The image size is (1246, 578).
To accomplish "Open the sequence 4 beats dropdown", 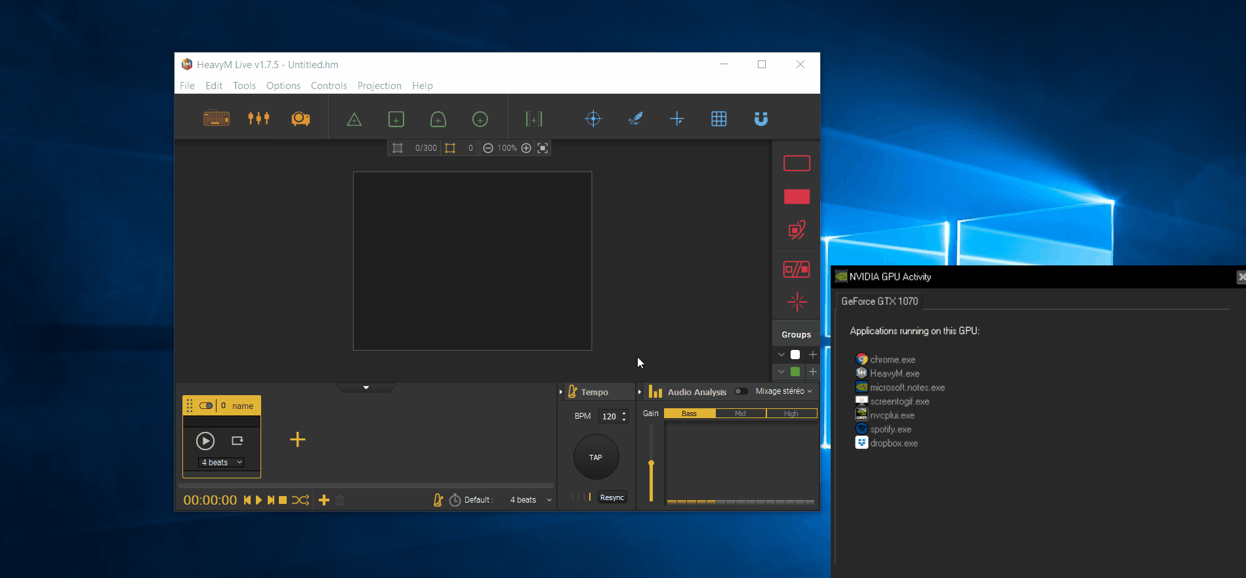I will [222, 463].
